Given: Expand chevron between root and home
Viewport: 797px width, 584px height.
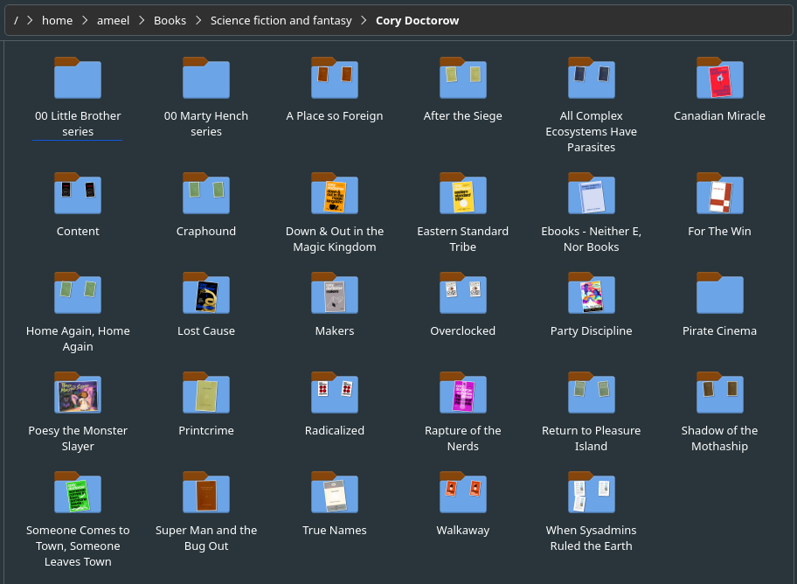Looking at the screenshot, I should 30,20.
